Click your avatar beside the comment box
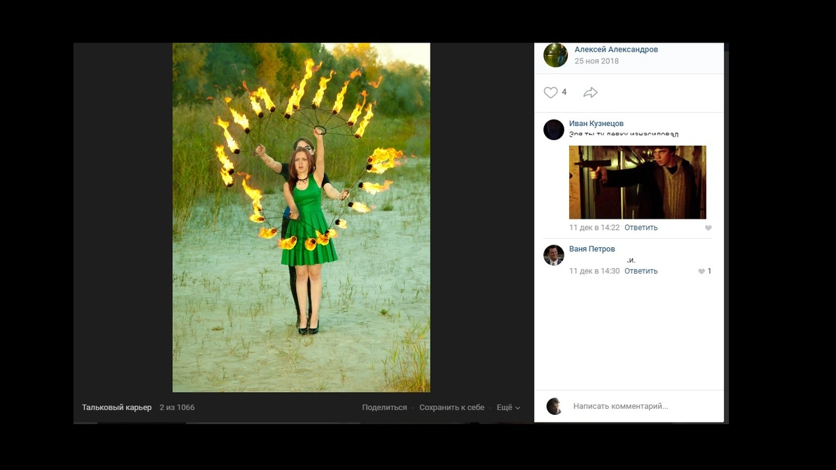836x470 pixels. click(555, 406)
